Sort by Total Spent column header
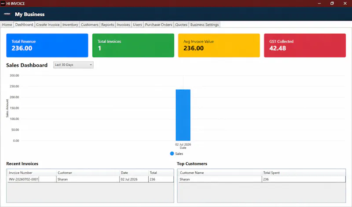Viewport: 352px width, 207px height. pos(304,173)
